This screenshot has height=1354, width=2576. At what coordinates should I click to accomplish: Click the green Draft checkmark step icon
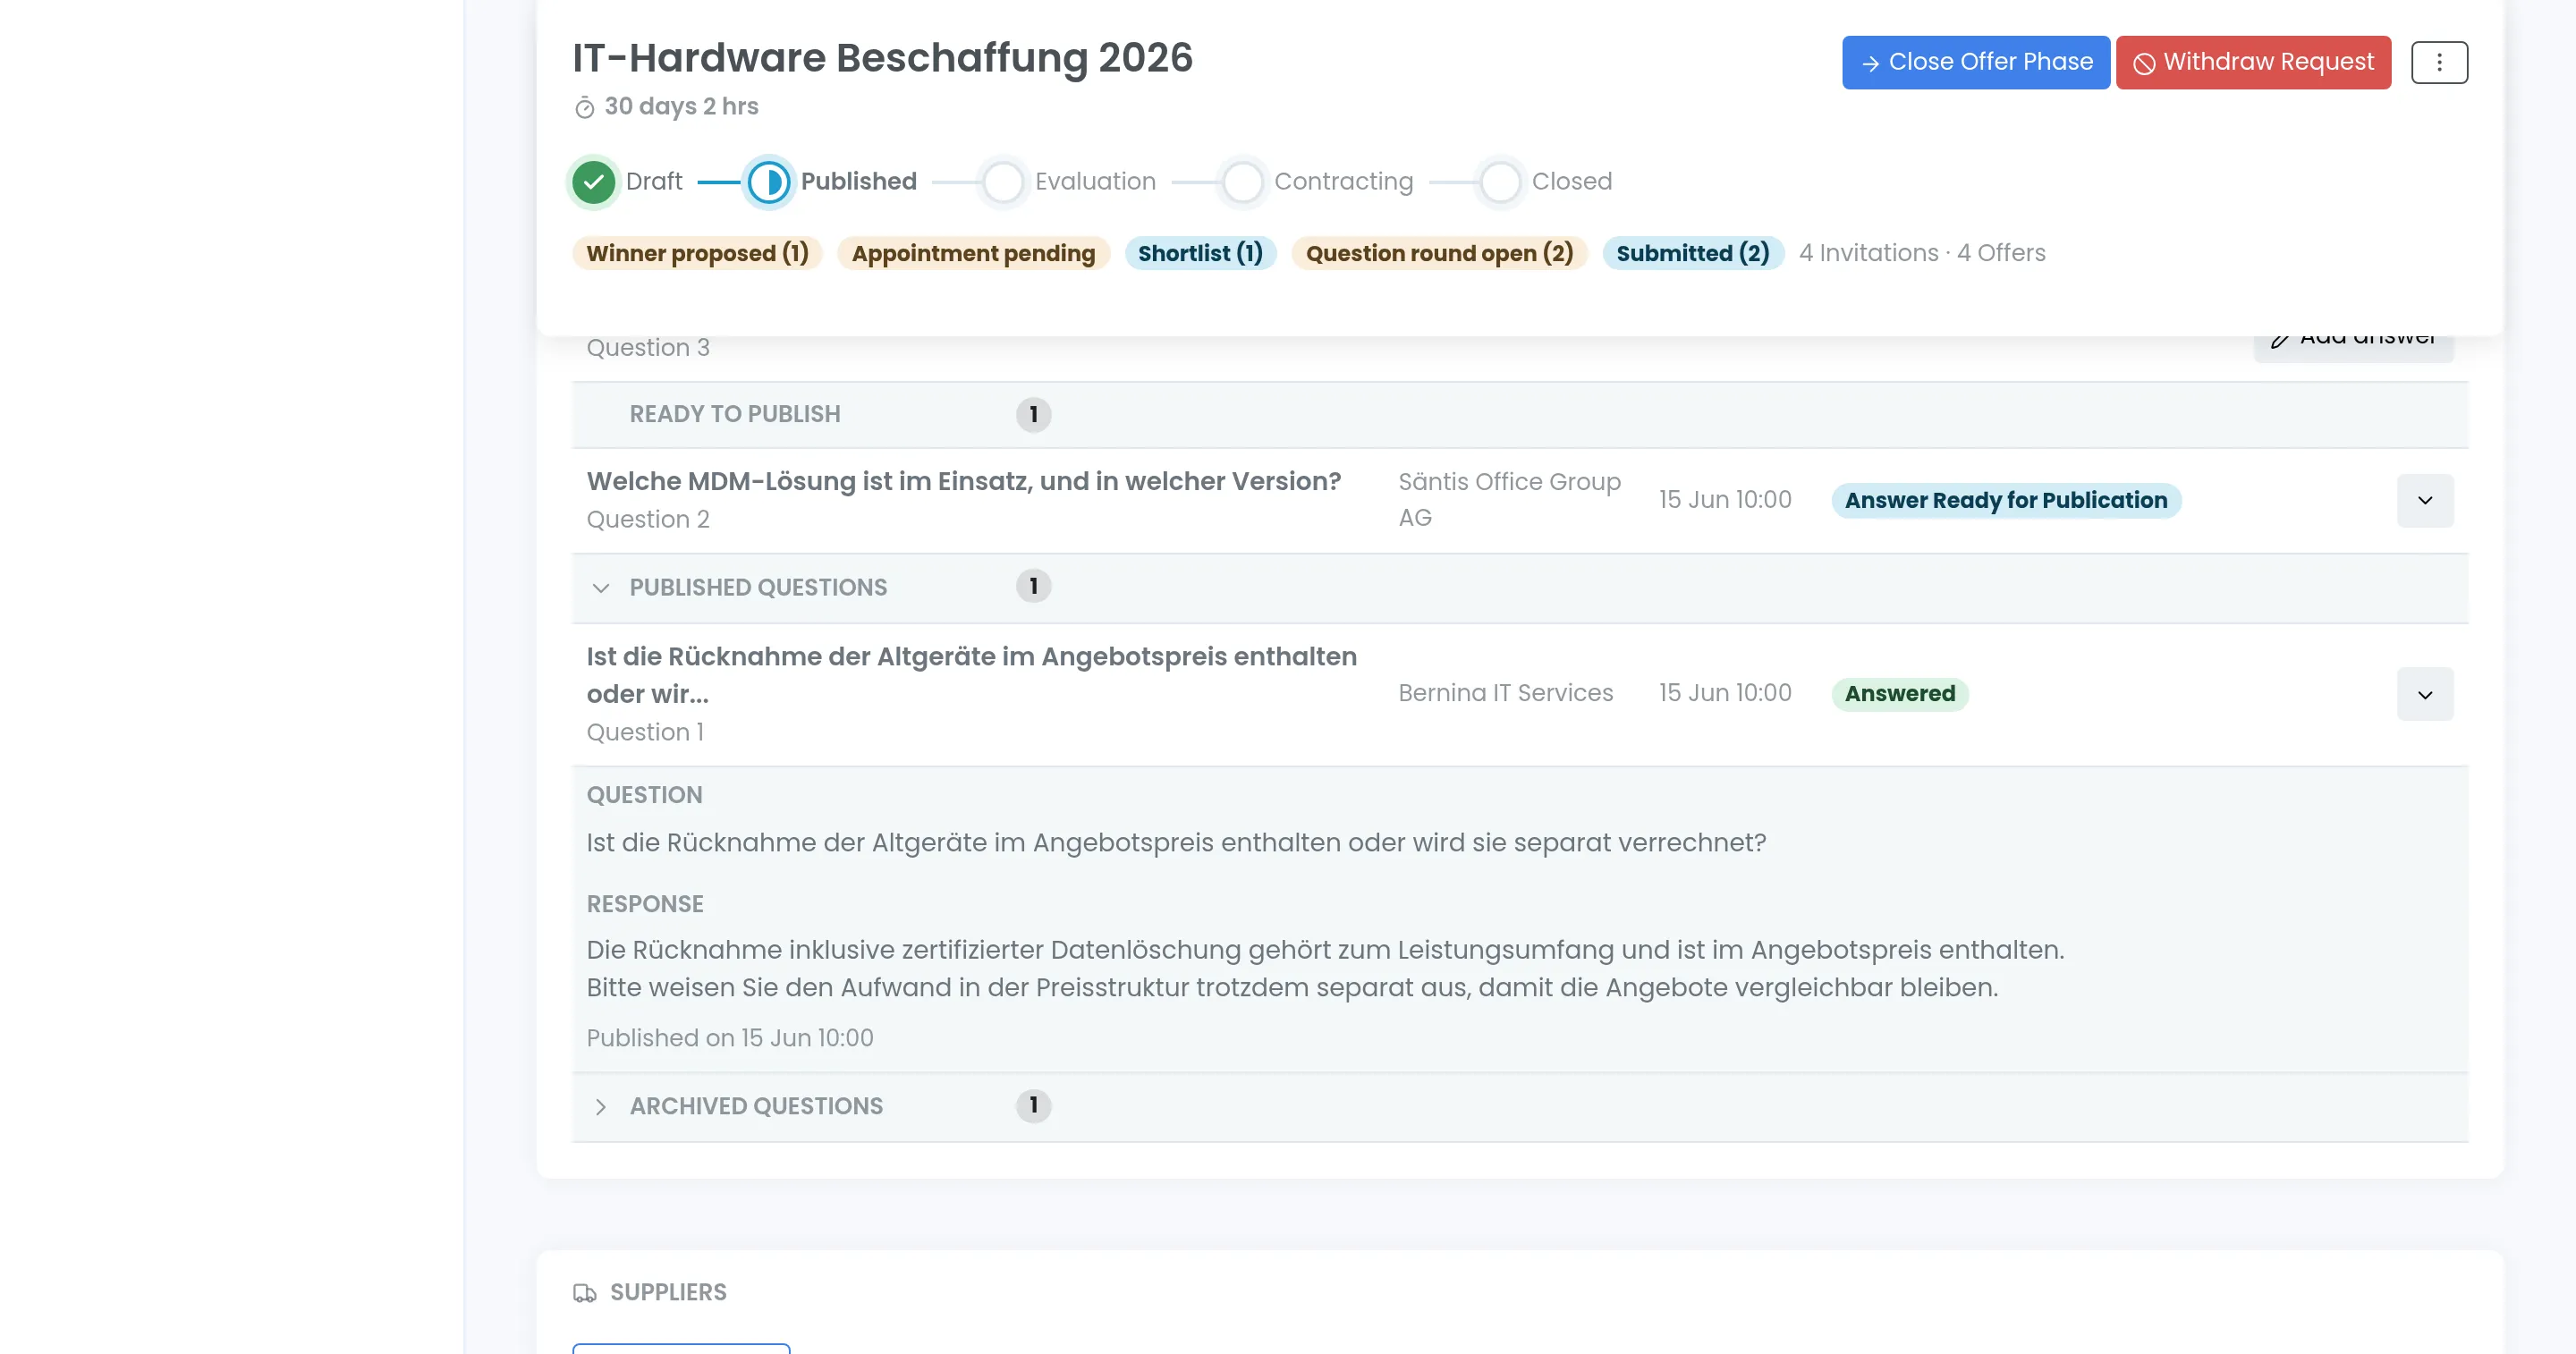point(593,182)
